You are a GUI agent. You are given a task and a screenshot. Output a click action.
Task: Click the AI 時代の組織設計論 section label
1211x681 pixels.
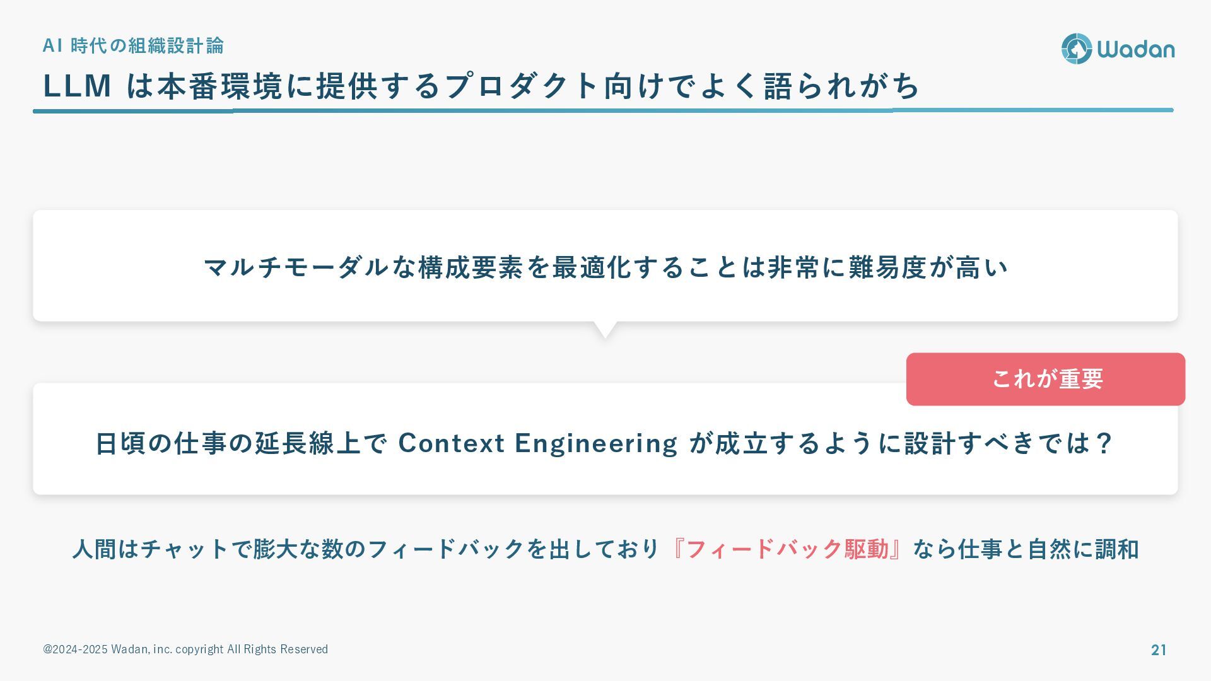click(x=133, y=45)
